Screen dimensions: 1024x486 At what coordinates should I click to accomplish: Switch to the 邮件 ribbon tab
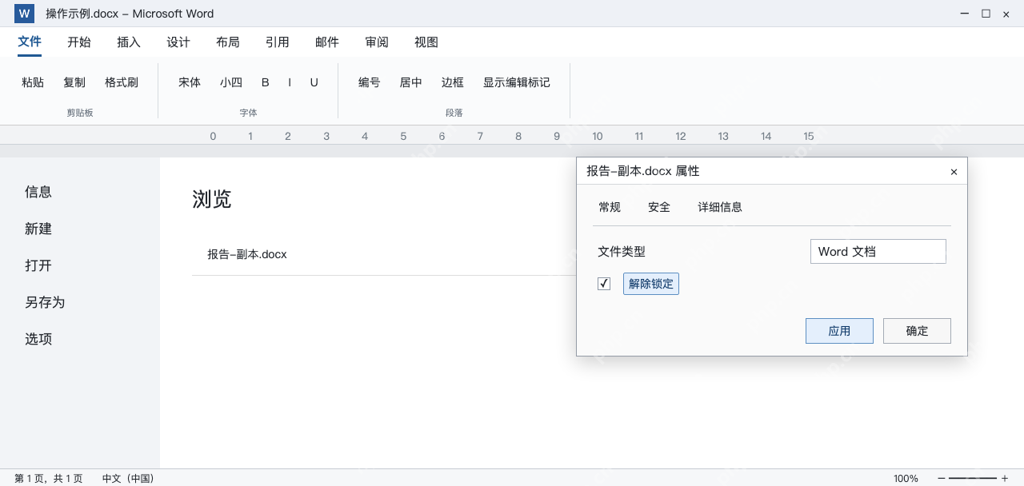[327, 42]
